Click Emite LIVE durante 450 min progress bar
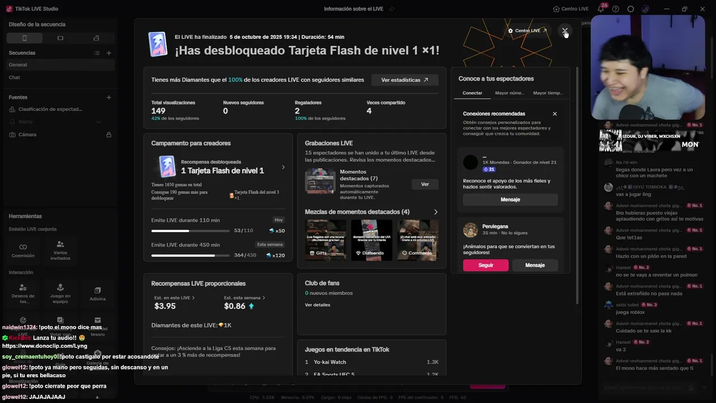 point(190,255)
